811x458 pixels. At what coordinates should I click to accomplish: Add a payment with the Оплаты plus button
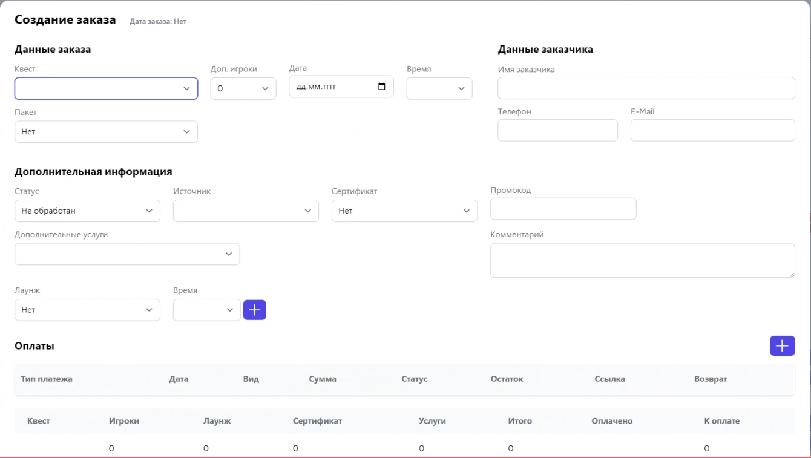782,345
